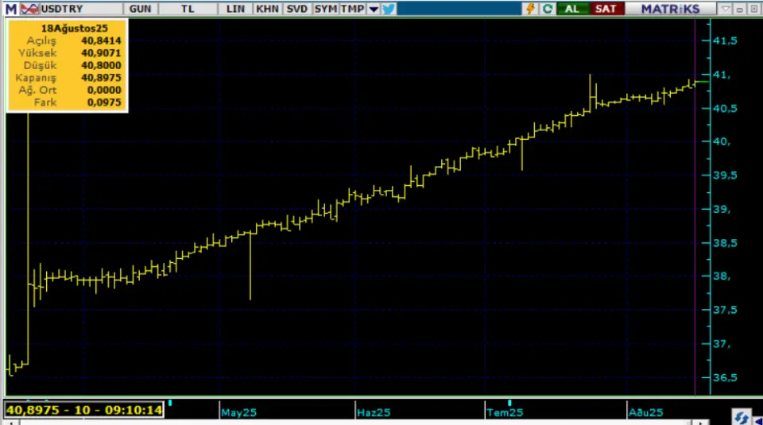Toggle the SVD toolbar button
The image size is (763, 425).
click(x=296, y=9)
